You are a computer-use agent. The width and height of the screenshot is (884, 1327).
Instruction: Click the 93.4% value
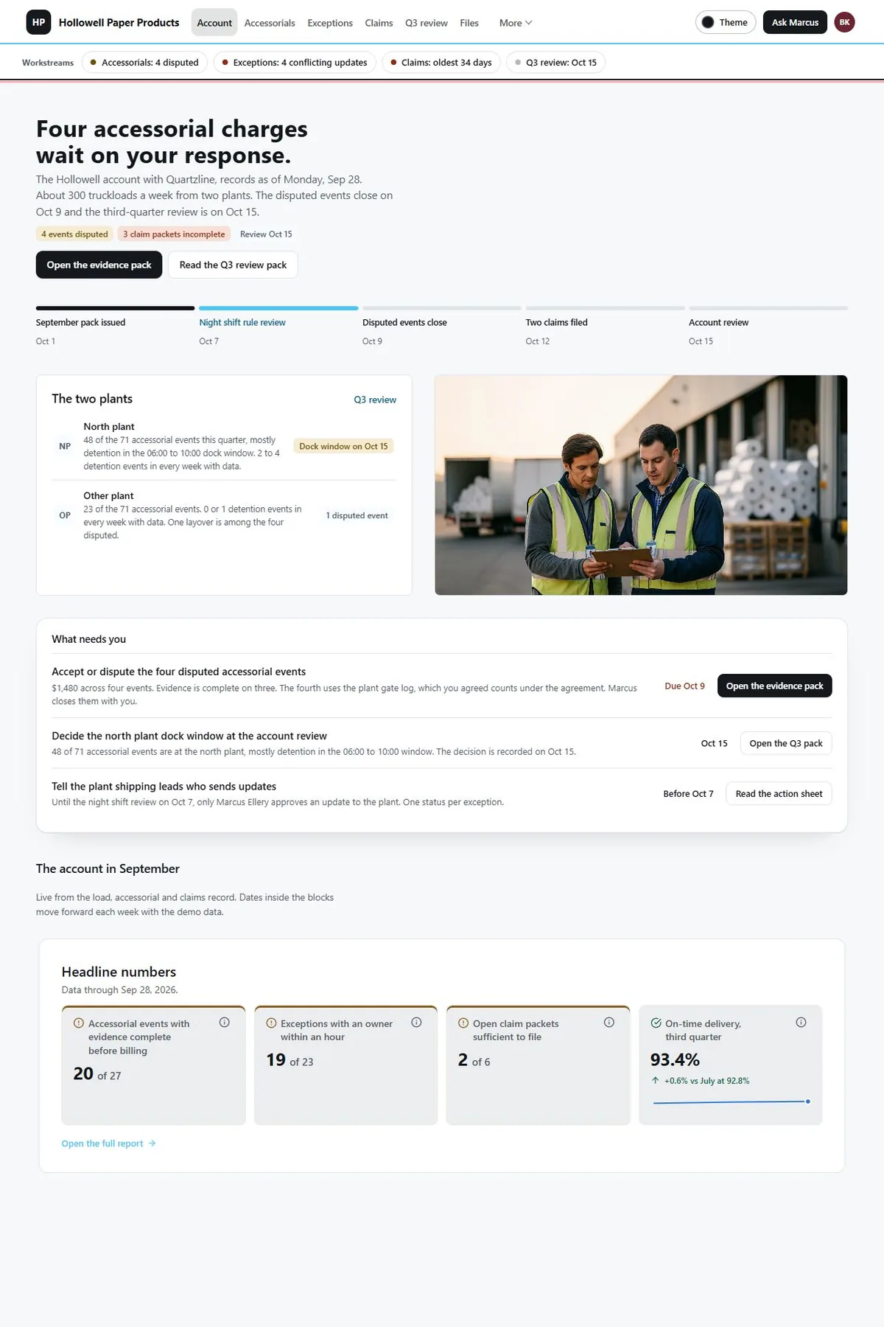pyautogui.click(x=675, y=1059)
